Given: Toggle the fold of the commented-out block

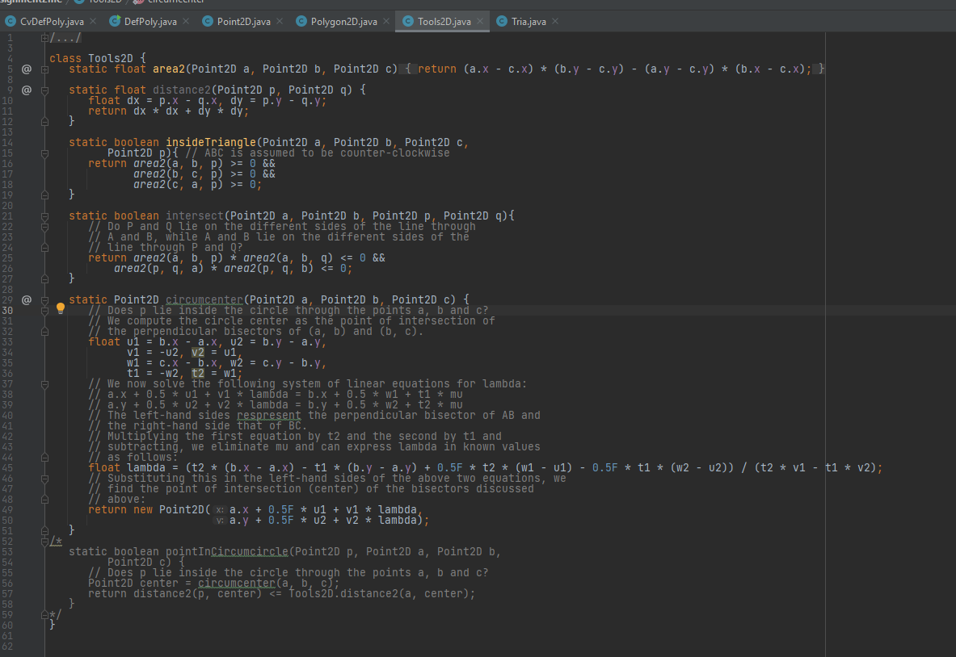Looking at the screenshot, I should [x=44, y=541].
